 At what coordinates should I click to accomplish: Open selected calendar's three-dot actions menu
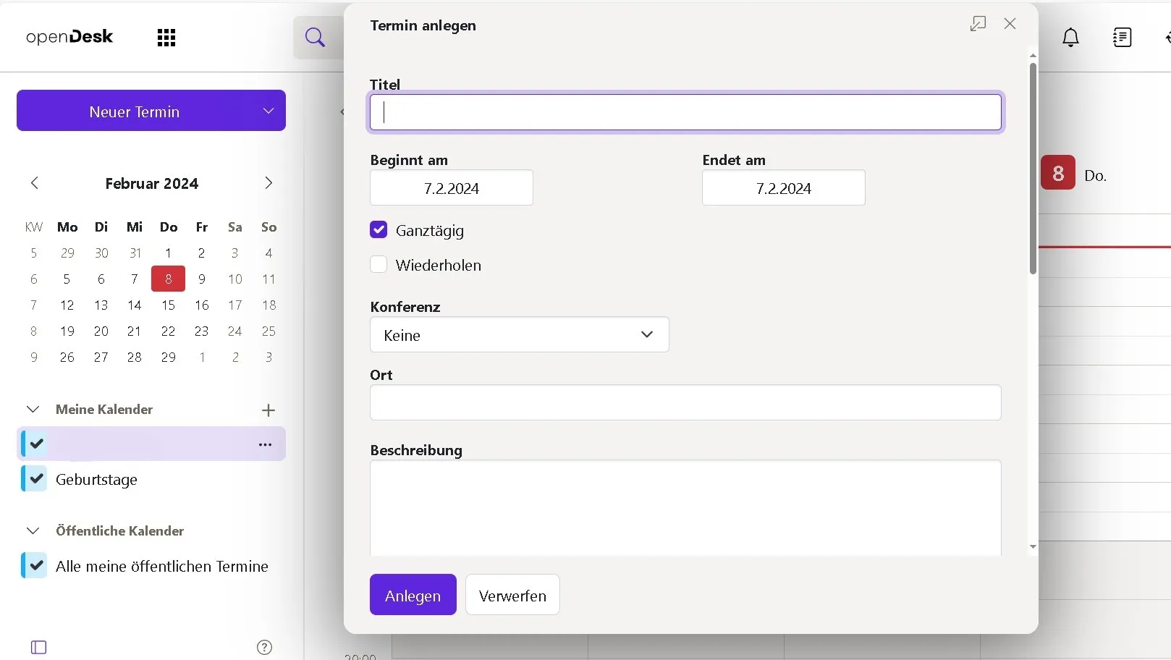(266, 444)
